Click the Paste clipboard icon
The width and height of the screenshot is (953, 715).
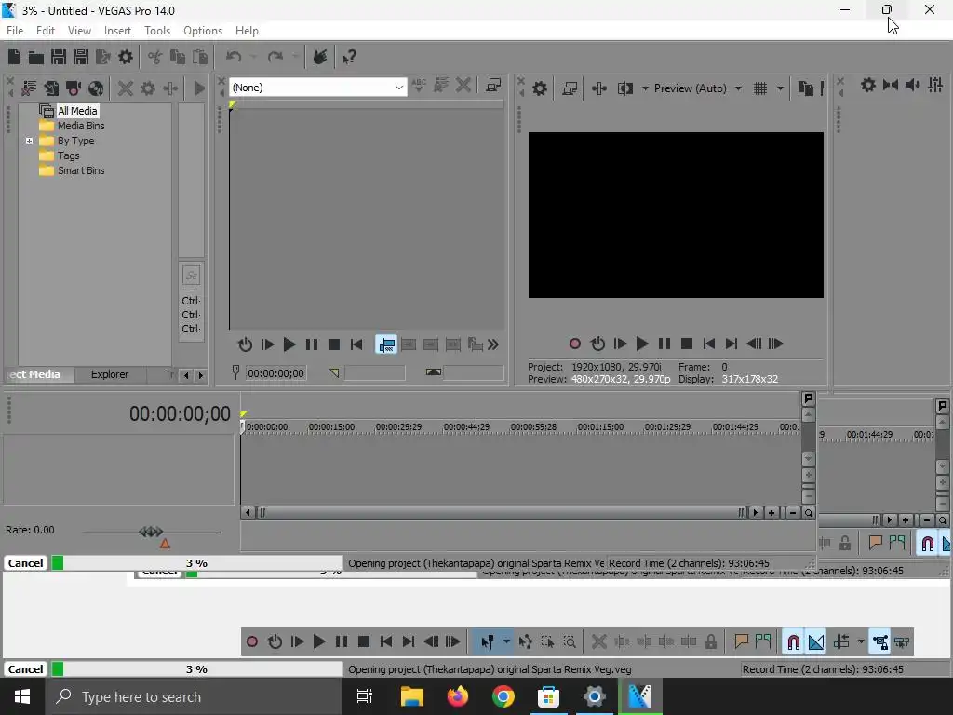200,57
